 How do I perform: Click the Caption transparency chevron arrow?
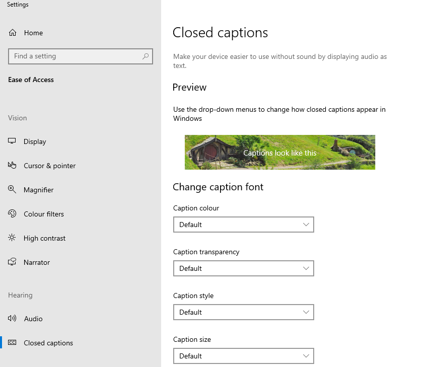point(306,268)
